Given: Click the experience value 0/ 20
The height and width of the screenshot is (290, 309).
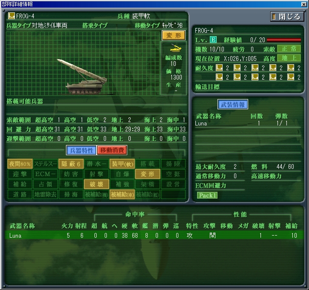Looking at the screenshot, I should [x=257, y=40].
